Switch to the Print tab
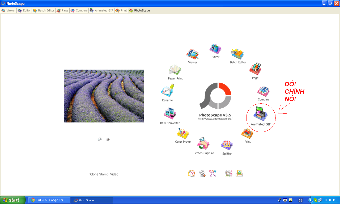Screen dimensions: 340x204 pos(121,10)
